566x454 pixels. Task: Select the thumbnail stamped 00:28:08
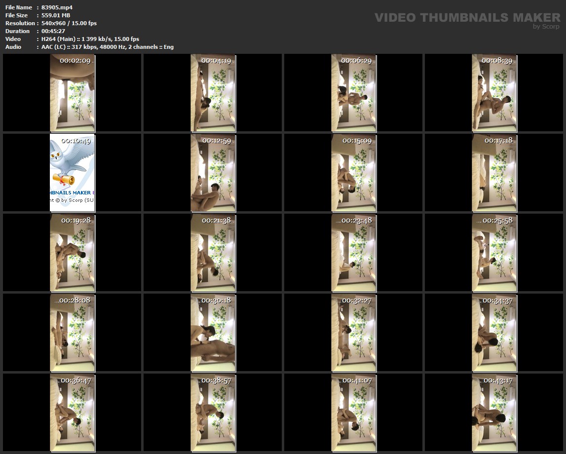(72, 333)
